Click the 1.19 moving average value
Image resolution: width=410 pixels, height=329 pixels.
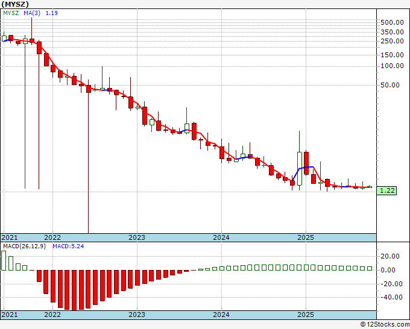coord(51,13)
